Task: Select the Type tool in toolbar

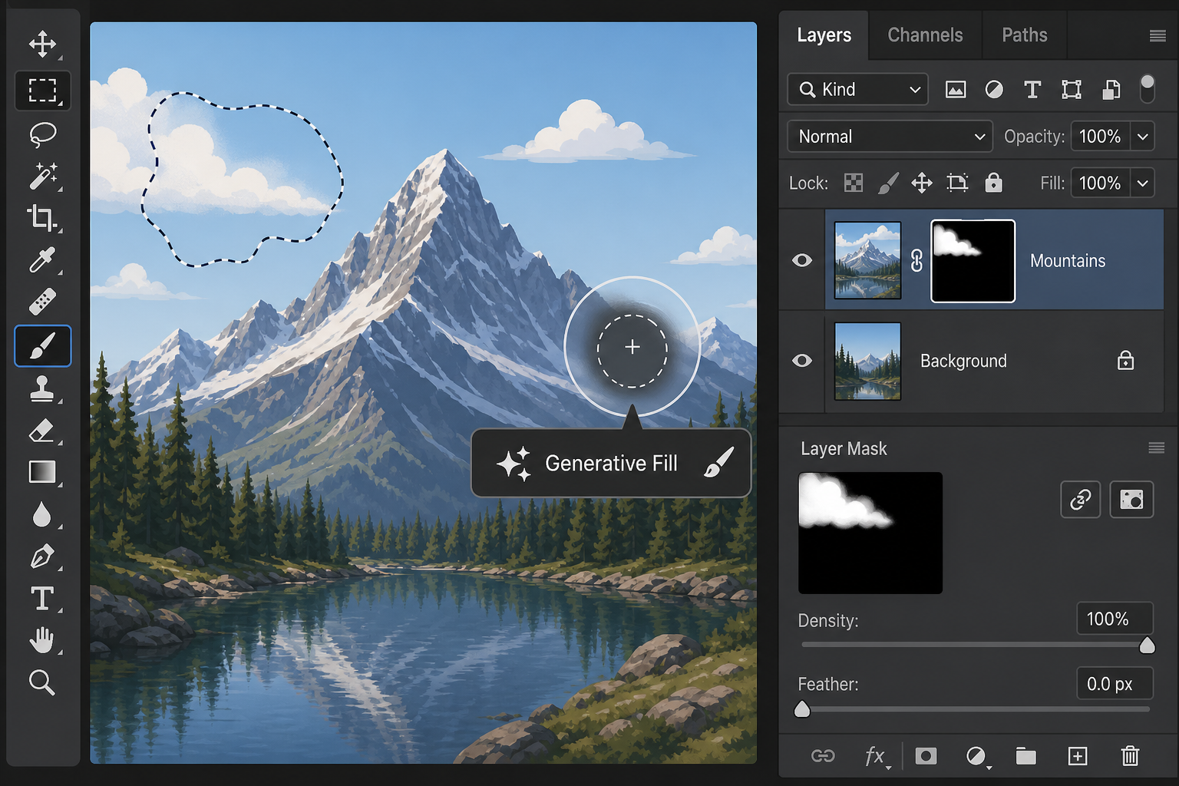Action: tap(42, 598)
